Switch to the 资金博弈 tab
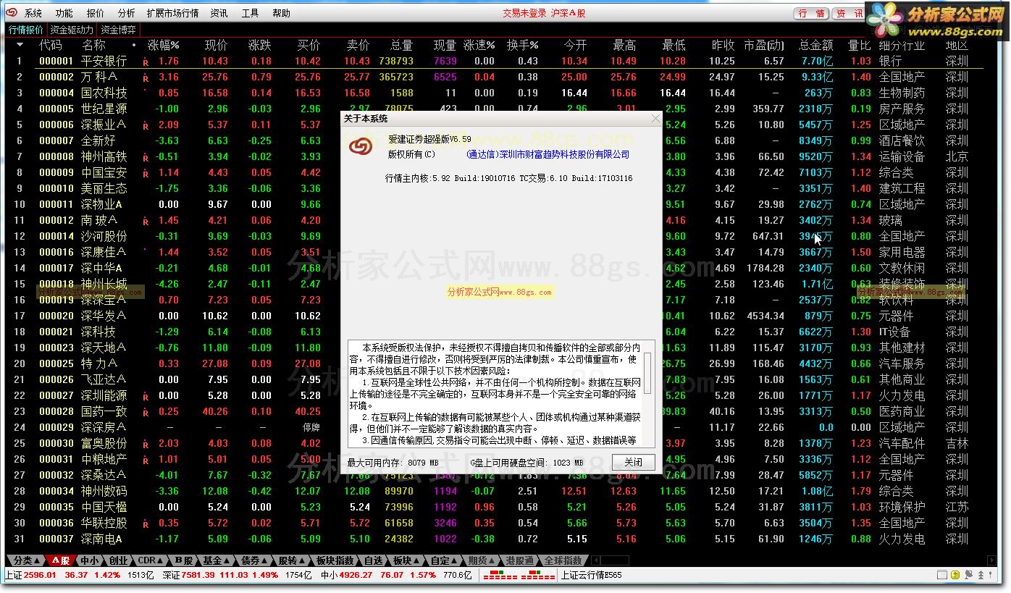The width and height of the screenshot is (1011, 593). [x=118, y=30]
